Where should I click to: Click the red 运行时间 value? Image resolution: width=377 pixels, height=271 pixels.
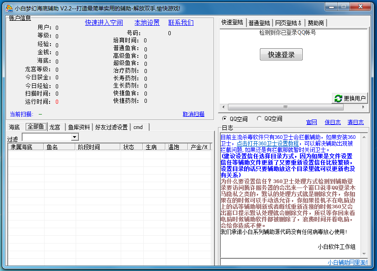coord(57,102)
